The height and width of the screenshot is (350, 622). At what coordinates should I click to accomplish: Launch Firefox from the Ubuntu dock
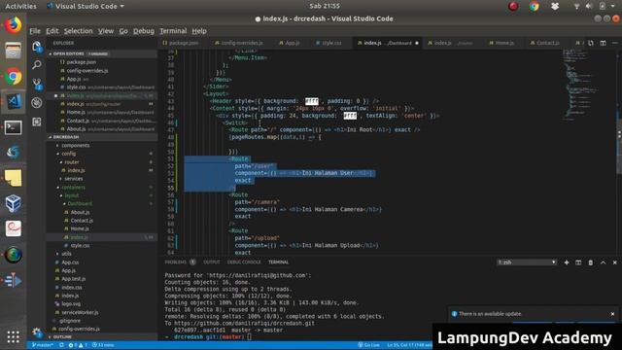point(13,25)
